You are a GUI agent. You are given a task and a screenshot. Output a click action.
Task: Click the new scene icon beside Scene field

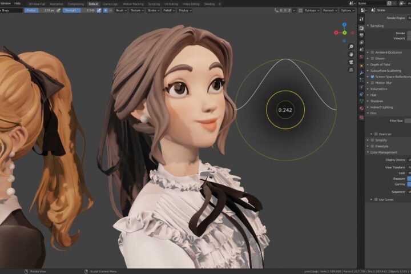point(389,3)
